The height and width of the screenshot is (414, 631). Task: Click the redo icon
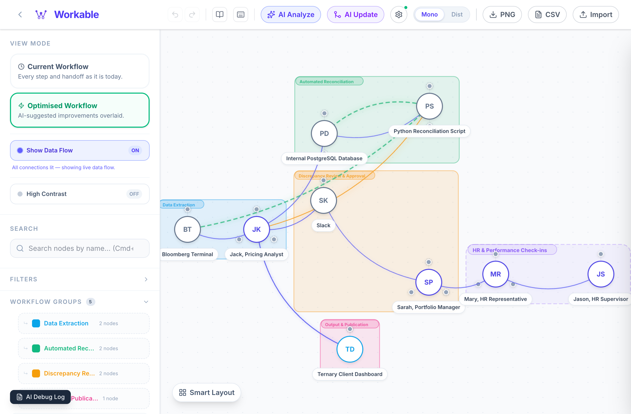192,15
